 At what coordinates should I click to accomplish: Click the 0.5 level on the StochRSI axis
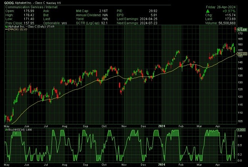(240, 145)
